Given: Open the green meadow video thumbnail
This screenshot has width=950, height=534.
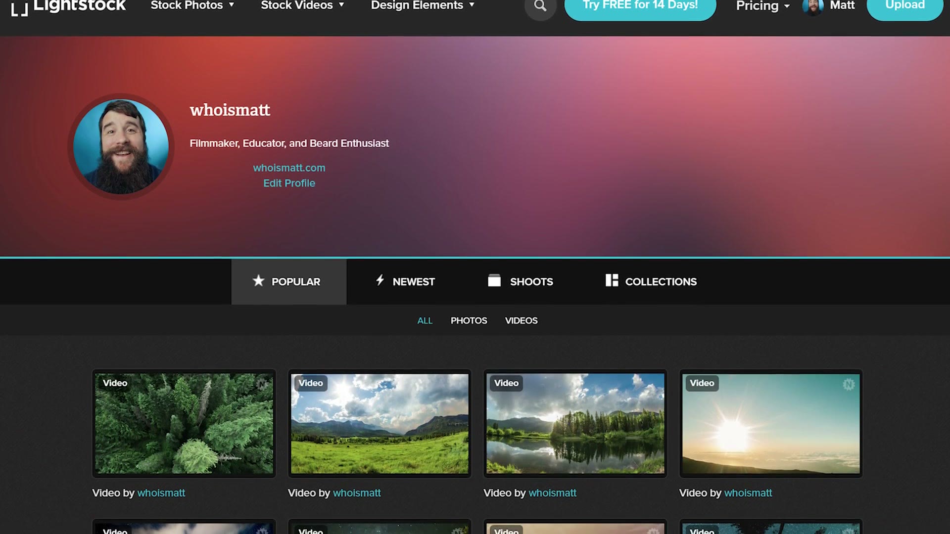Looking at the screenshot, I should [x=380, y=424].
